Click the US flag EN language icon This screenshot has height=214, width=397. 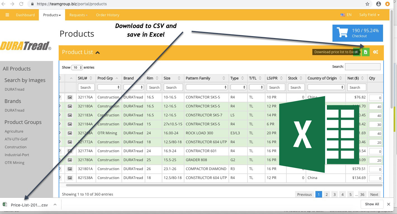(343, 15)
